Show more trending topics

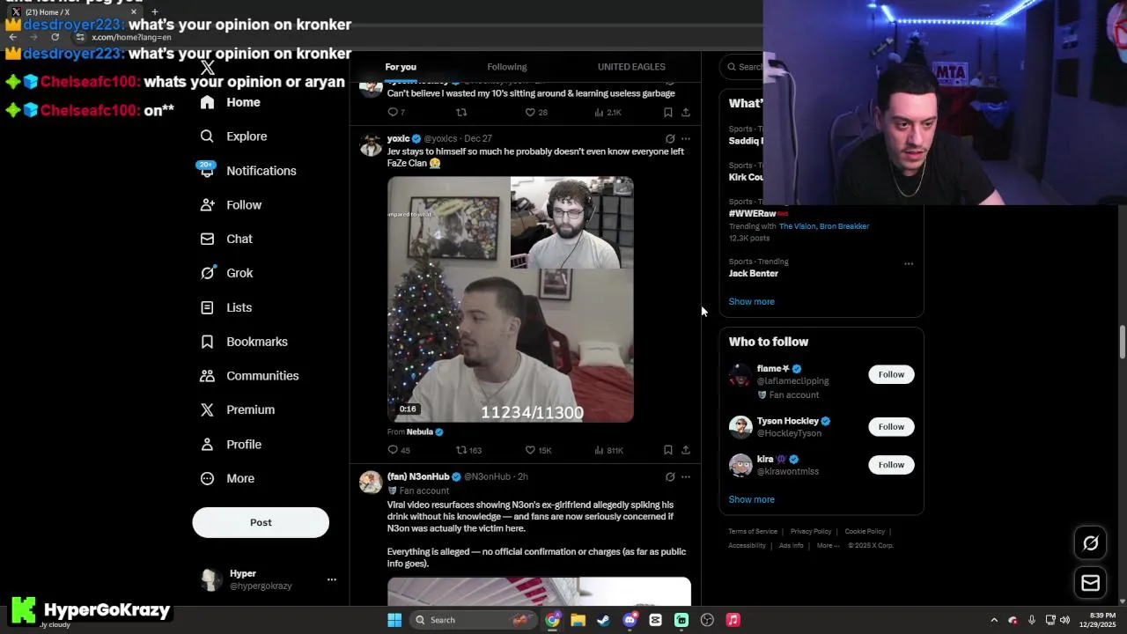(x=751, y=301)
